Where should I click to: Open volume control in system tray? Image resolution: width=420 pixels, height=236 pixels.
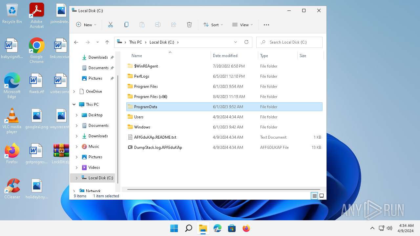[389, 228]
